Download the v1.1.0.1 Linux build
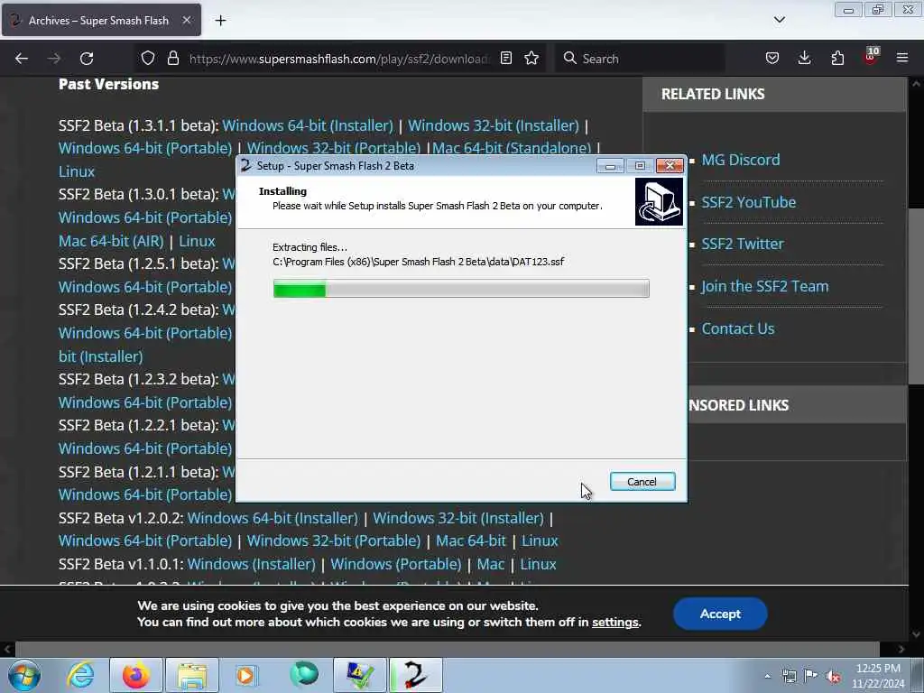 point(538,564)
